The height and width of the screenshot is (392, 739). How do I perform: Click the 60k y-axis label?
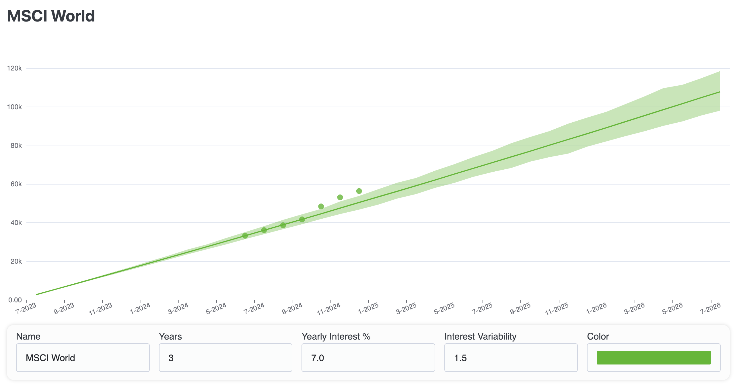click(x=16, y=184)
